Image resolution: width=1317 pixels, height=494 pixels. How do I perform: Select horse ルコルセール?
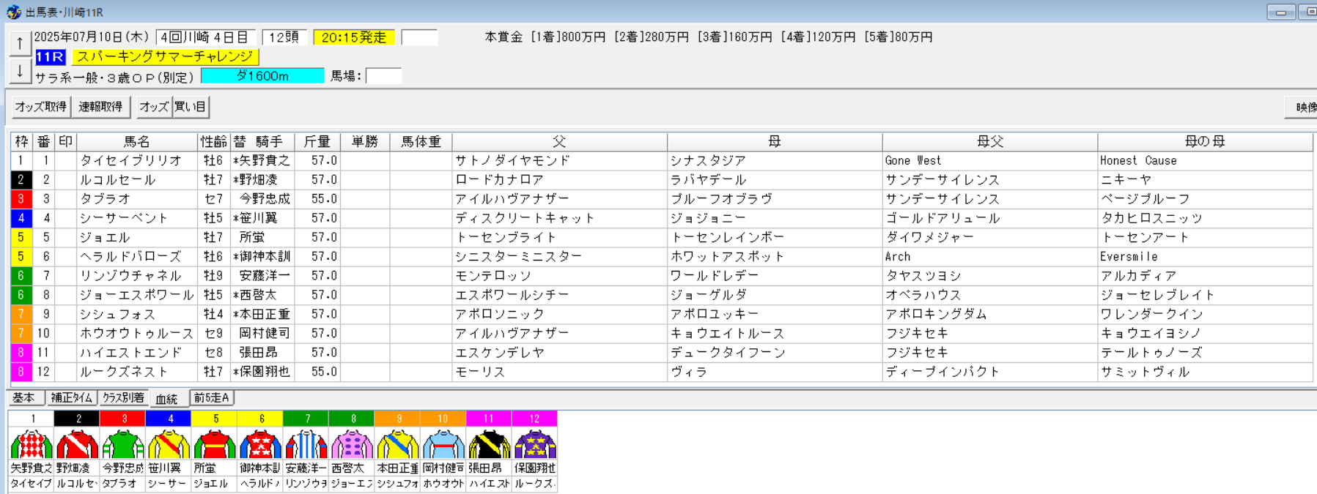[x=118, y=180]
